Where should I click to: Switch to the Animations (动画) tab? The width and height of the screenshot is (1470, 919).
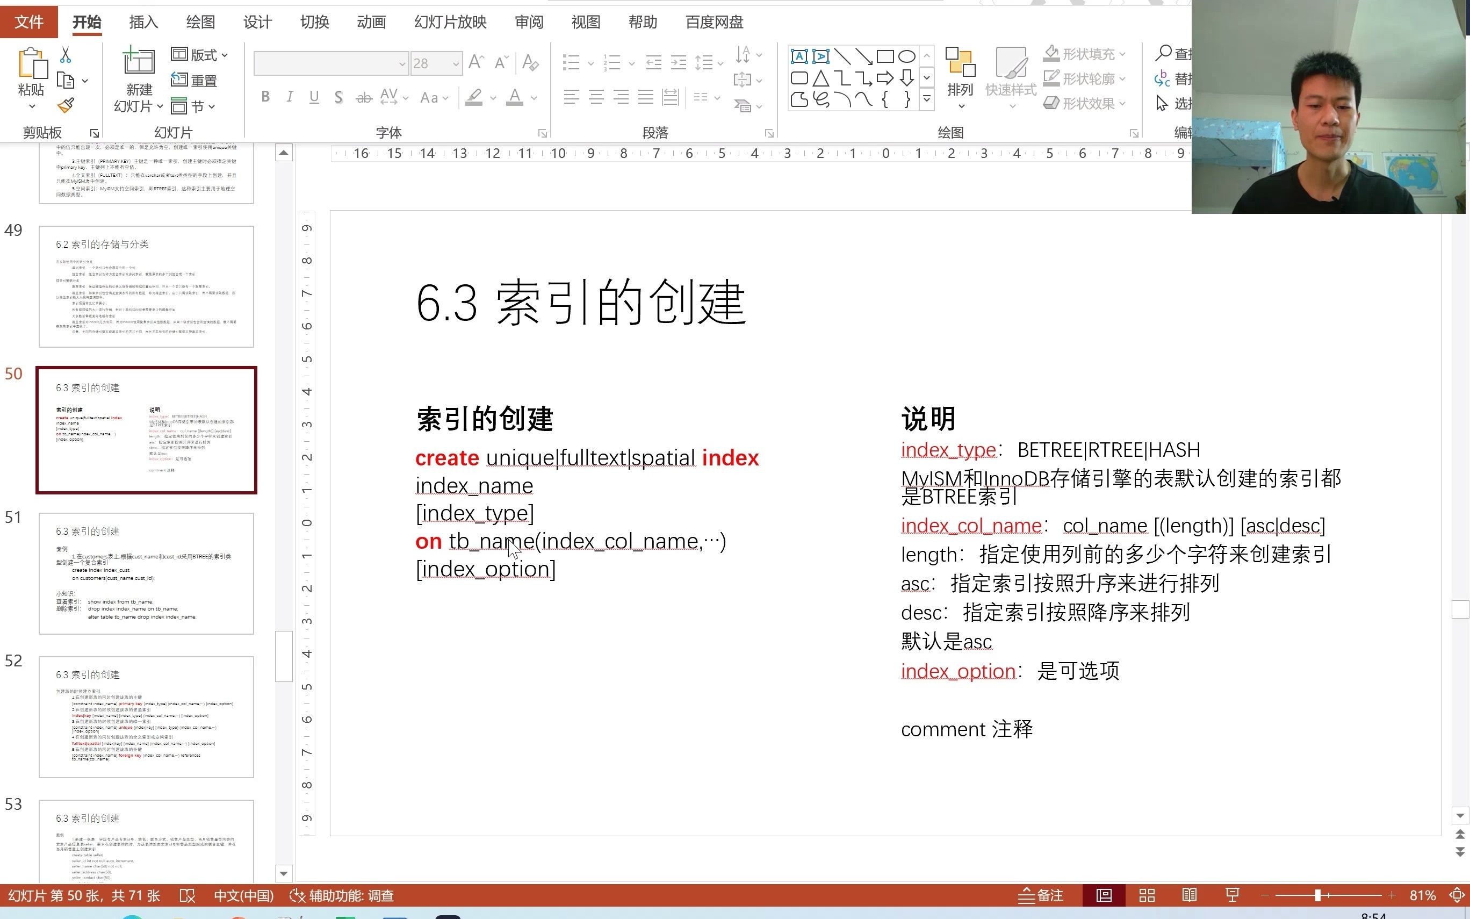point(371,22)
